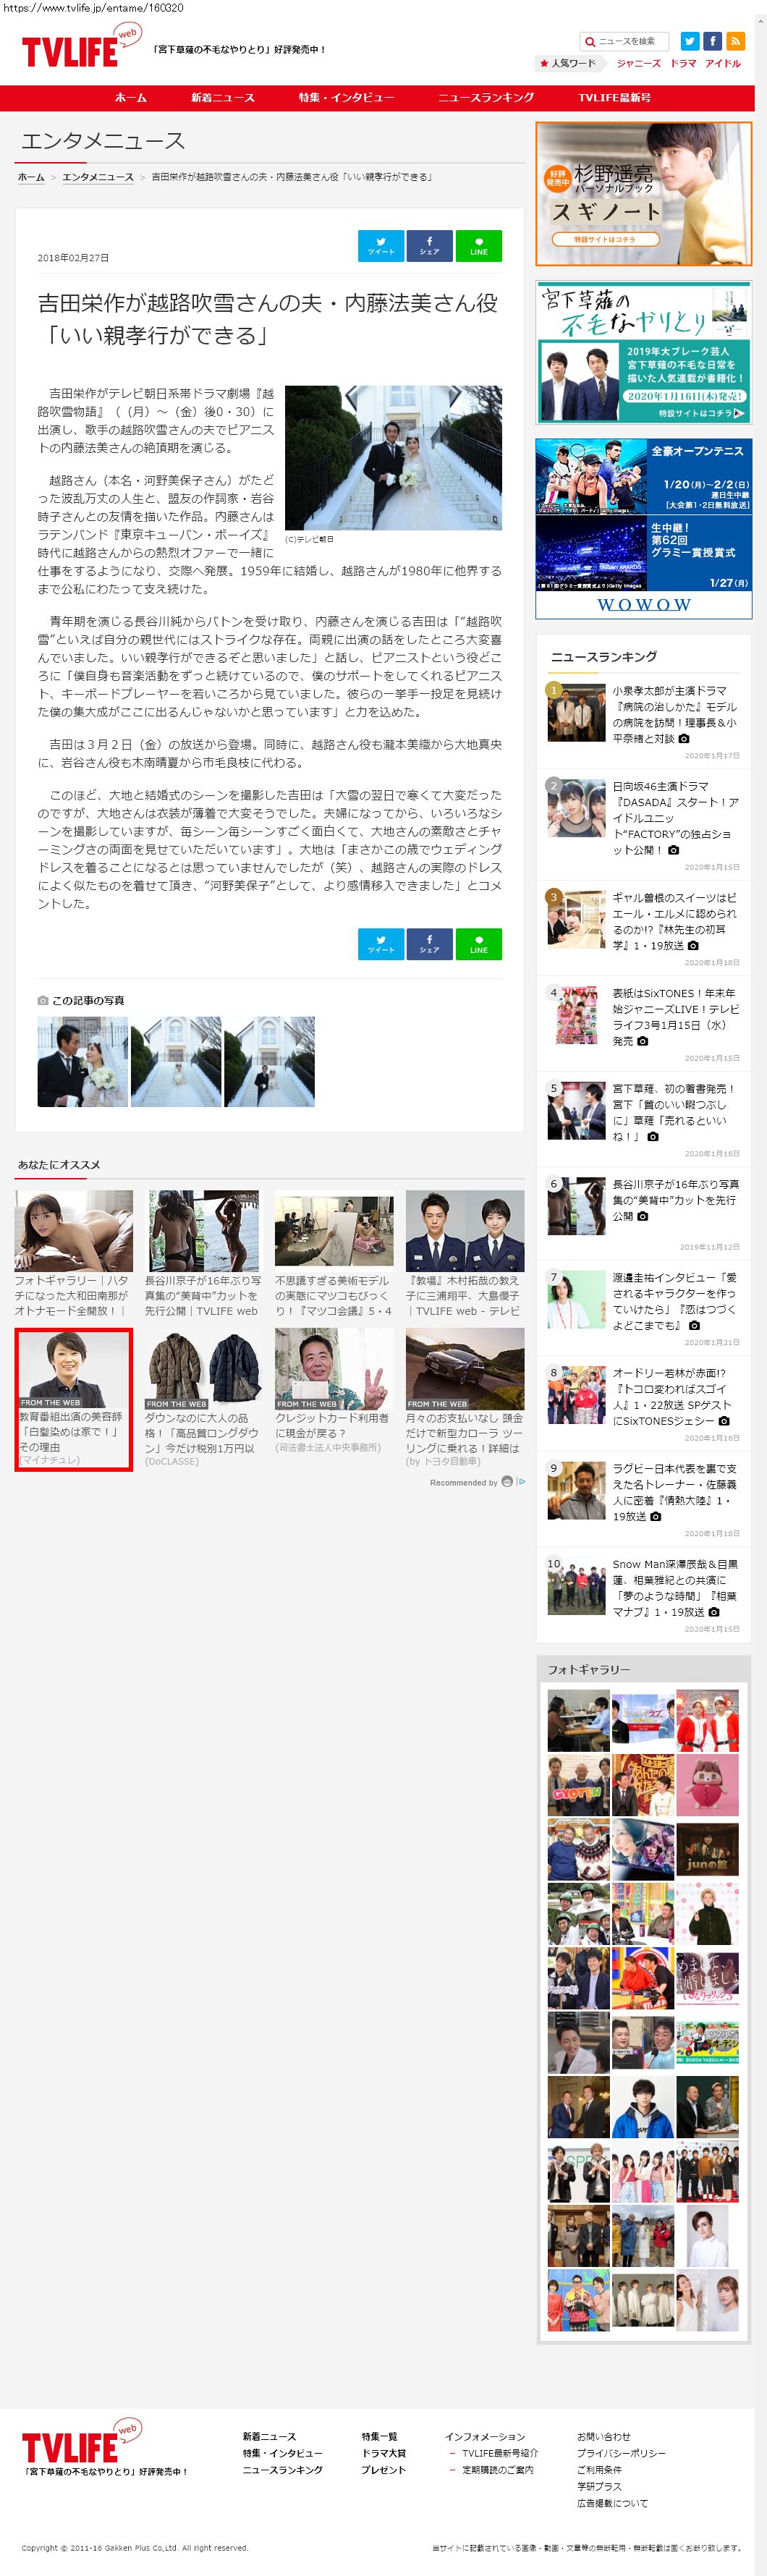Share via the top LINE button

(478, 246)
